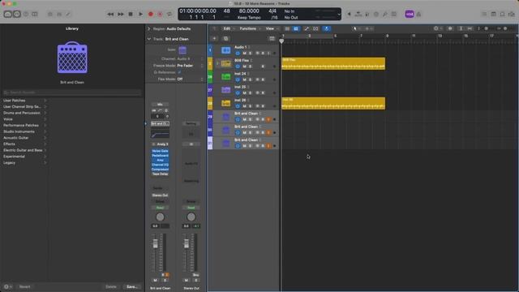Screen dimensions: 519x292
Task: Click the Play transport button
Action: 140,15
